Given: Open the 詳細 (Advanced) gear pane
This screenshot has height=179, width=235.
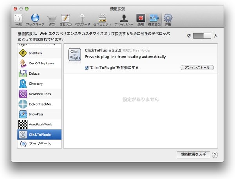Looking at the screenshot, I should tap(168, 20).
